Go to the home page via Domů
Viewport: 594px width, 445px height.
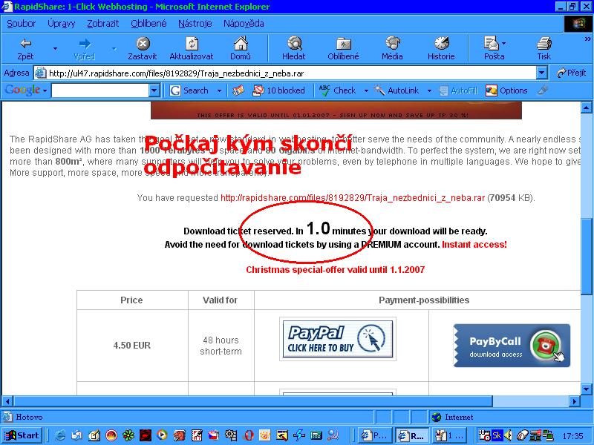tap(241, 49)
